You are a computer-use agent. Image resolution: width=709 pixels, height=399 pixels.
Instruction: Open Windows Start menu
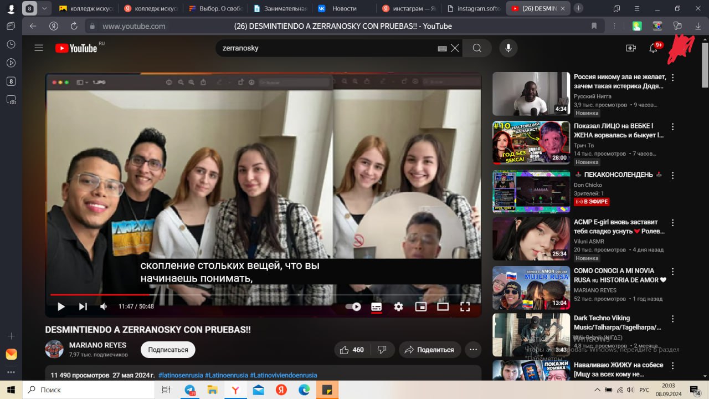pos(11,390)
